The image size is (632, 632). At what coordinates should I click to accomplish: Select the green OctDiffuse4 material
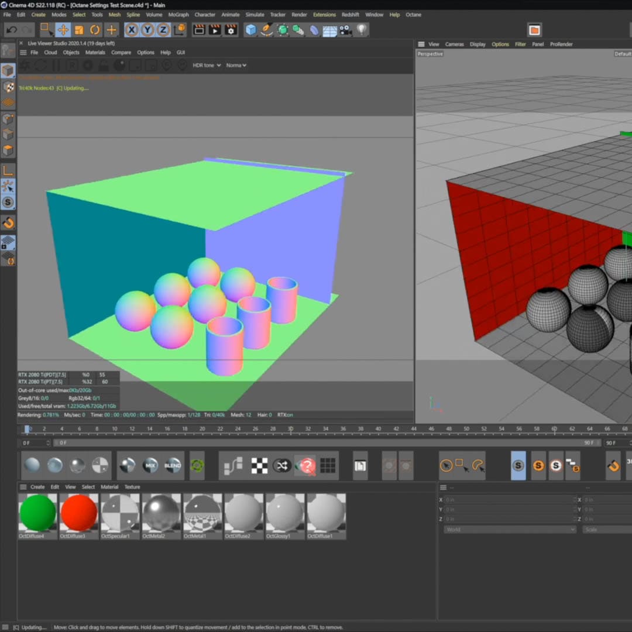pos(37,513)
